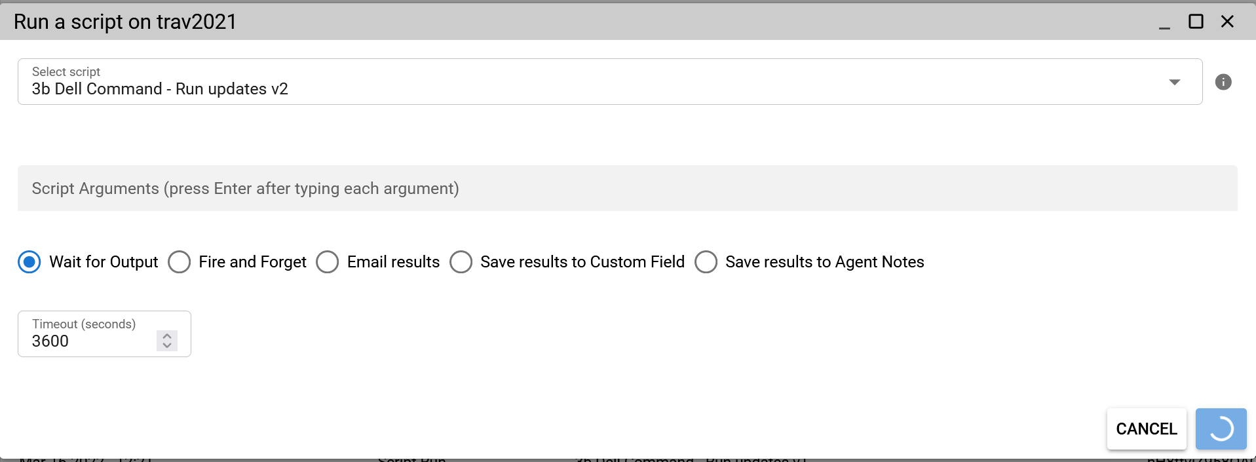Image resolution: width=1256 pixels, height=462 pixels.
Task: Click the stepper down arrow for Timeout
Action: coord(167,345)
